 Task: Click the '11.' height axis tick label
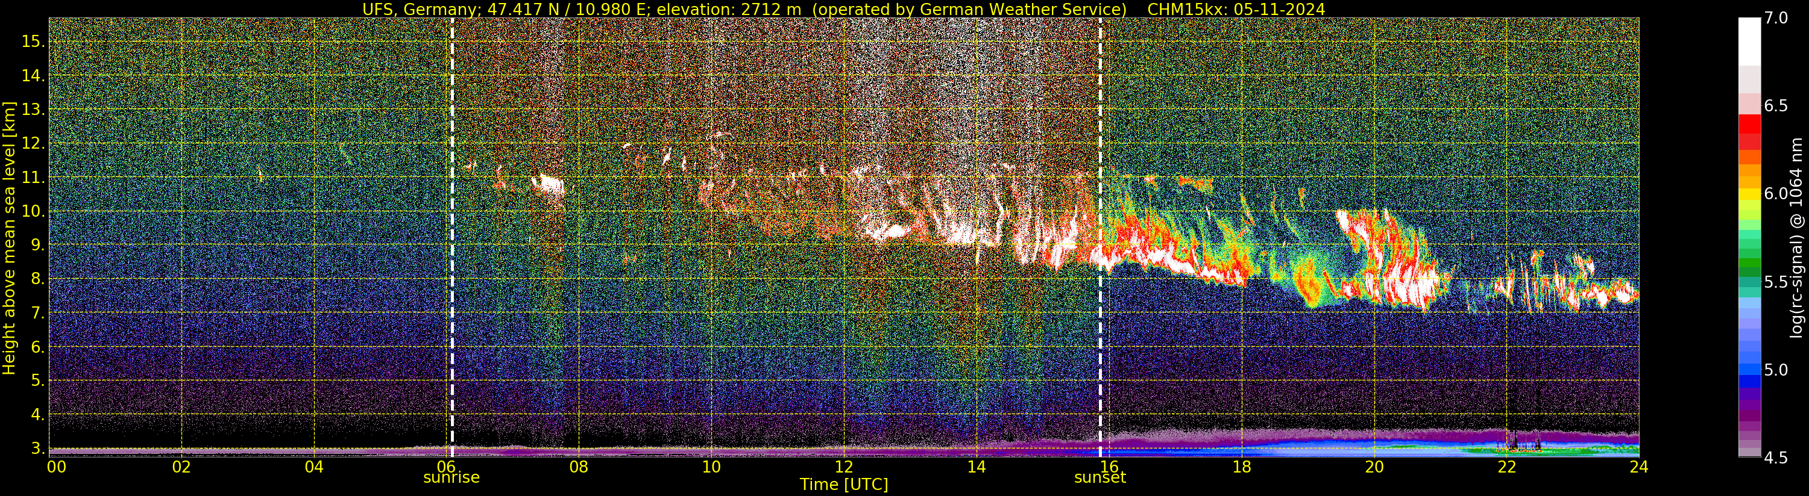[33, 177]
